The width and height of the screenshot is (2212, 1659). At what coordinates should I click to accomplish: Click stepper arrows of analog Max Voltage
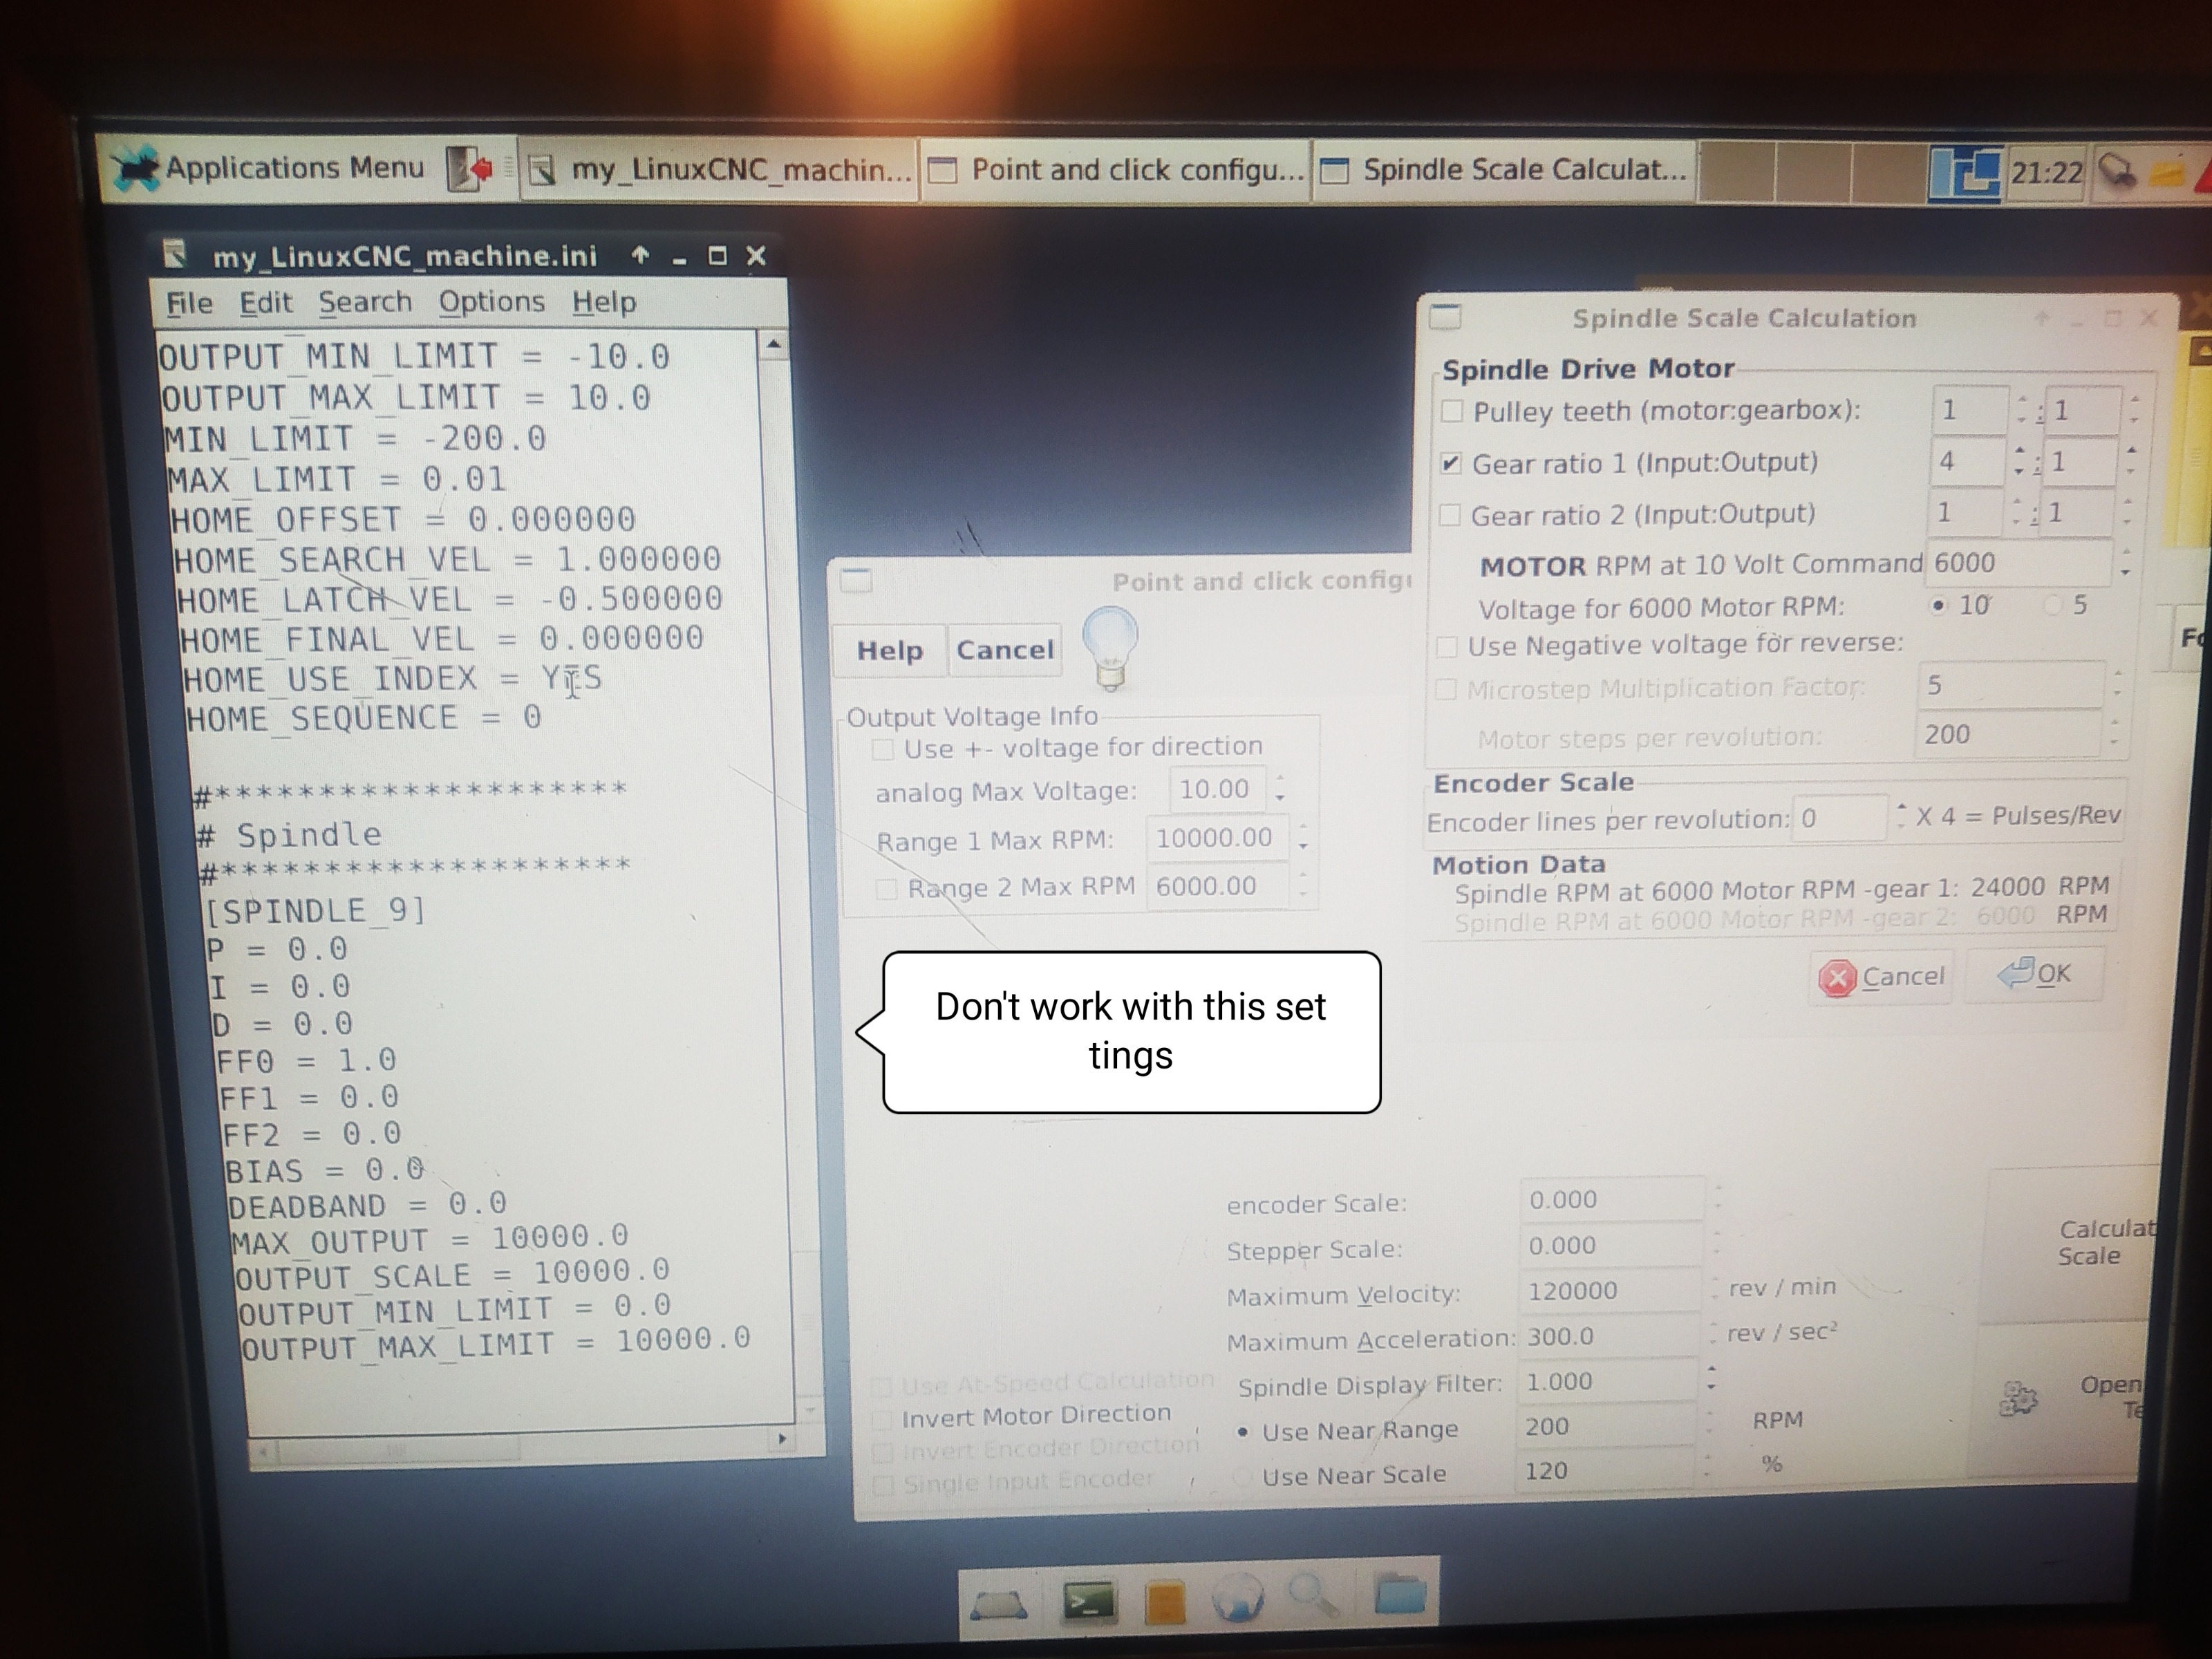(x=1280, y=788)
